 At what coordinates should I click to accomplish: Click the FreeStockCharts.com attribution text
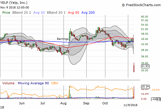(141, 5)
